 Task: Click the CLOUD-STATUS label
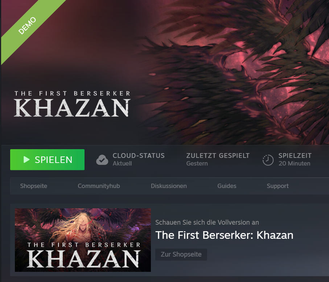point(139,156)
